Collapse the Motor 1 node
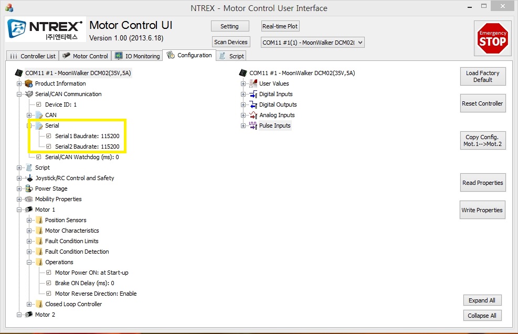 click(x=19, y=210)
